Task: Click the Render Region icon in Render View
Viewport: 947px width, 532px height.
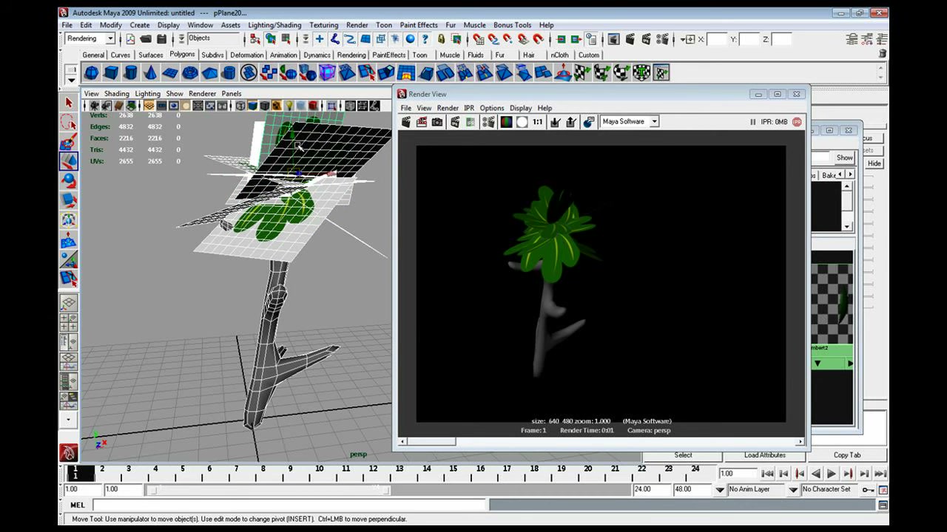Action: (422, 122)
